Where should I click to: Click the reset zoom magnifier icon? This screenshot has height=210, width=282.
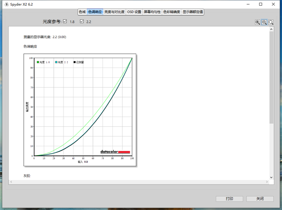271,22
